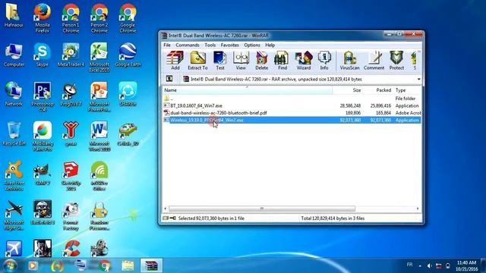Show hidden tray icons arrow

click(420, 266)
